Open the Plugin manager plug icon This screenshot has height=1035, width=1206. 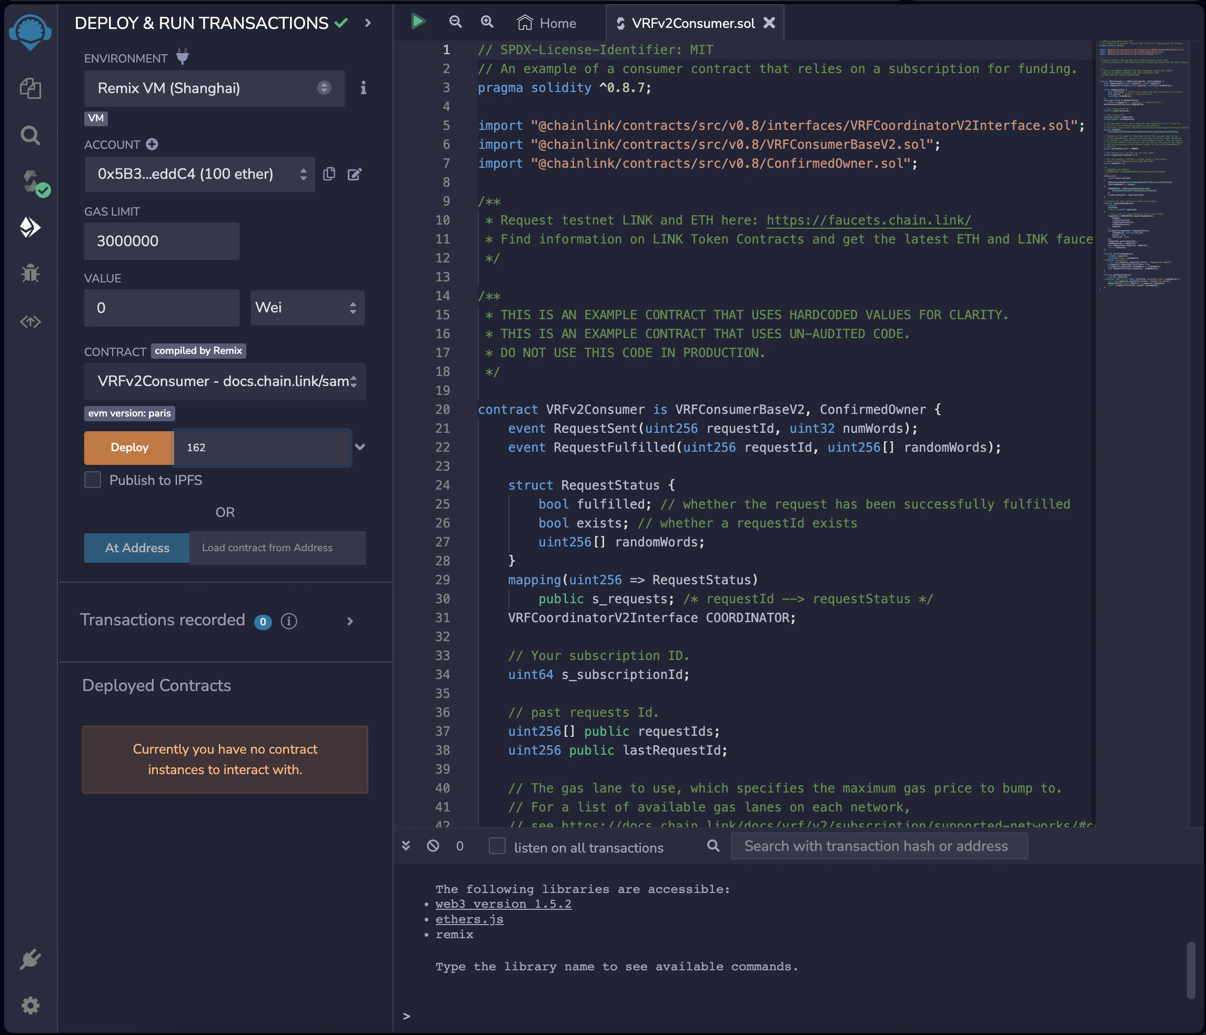point(31,959)
